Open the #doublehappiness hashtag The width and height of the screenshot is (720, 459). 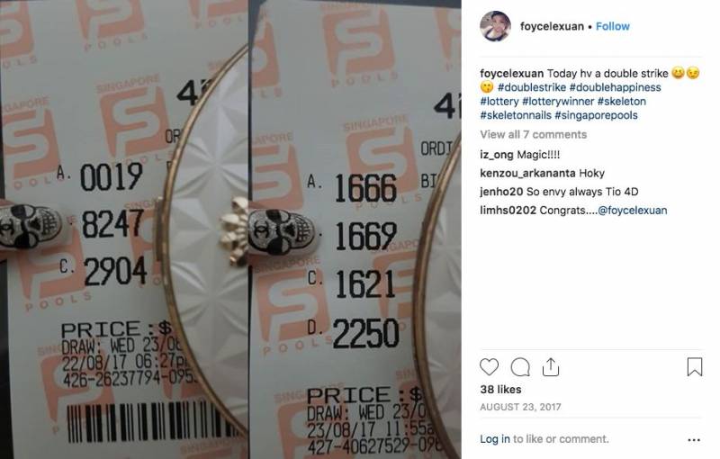(x=616, y=87)
